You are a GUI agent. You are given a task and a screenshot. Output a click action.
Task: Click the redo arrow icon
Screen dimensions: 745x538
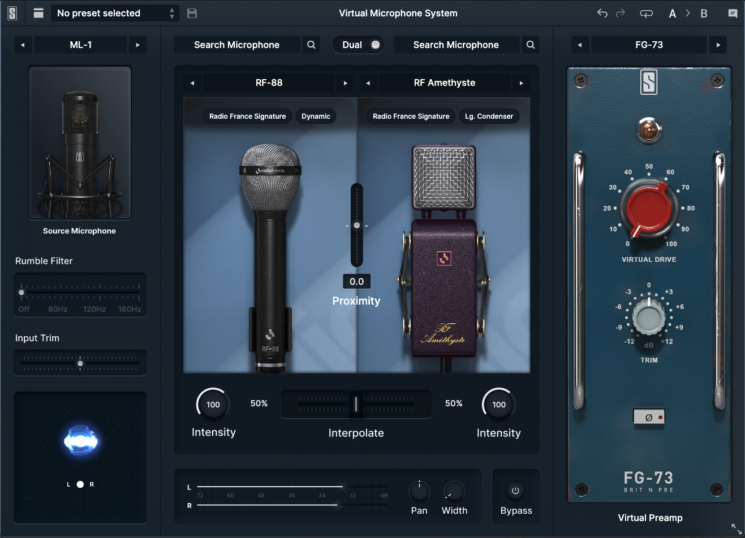[621, 13]
